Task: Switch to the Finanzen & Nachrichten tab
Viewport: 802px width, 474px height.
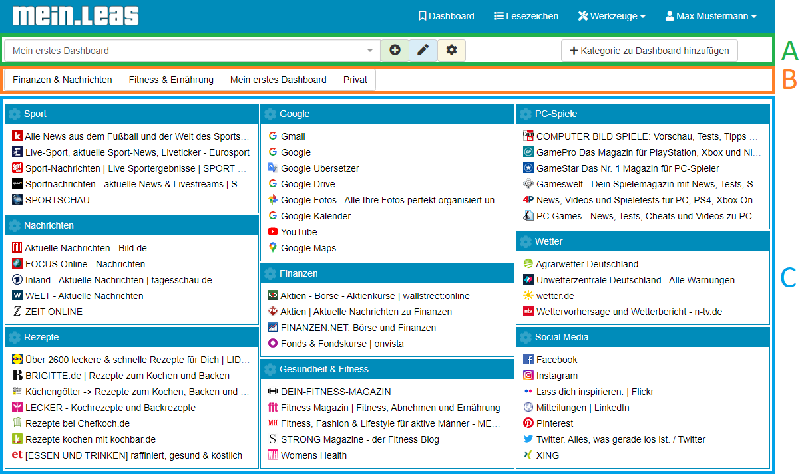Action: [x=63, y=80]
